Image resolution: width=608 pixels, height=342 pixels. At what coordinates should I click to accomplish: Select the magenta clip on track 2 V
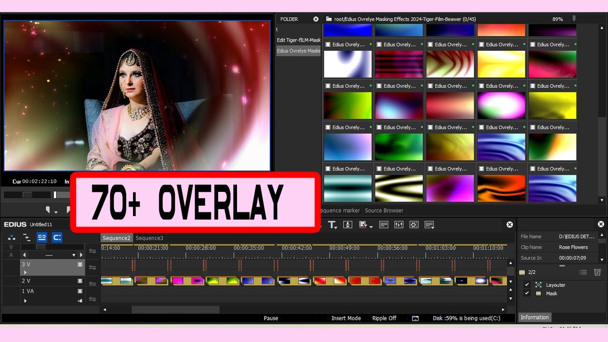(x=187, y=281)
